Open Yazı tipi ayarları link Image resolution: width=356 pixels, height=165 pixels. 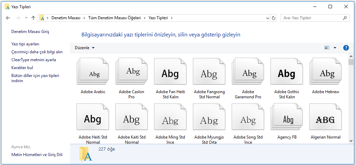click(25, 44)
